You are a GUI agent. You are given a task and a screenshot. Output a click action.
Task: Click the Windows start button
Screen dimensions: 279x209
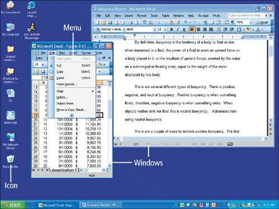point(13,205)
